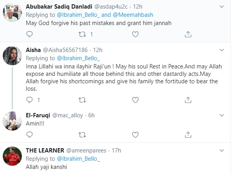The image size is (236, 174).
Task: Retweet Aisha's condolence tweet
Action: (x=82, y=100)
